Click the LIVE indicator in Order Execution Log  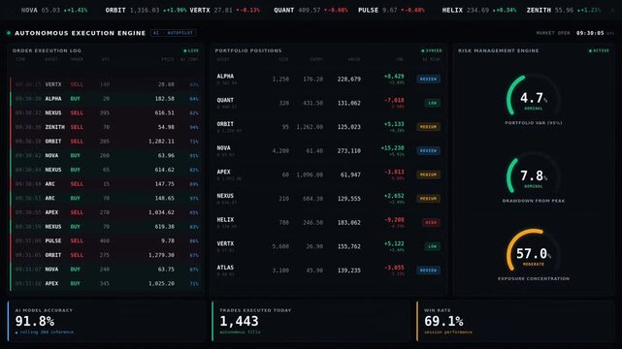[191, 50]
